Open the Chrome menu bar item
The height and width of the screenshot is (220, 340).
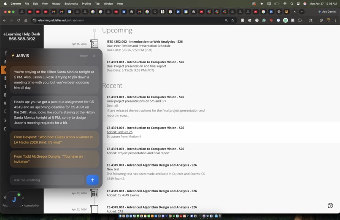point(16,4)
